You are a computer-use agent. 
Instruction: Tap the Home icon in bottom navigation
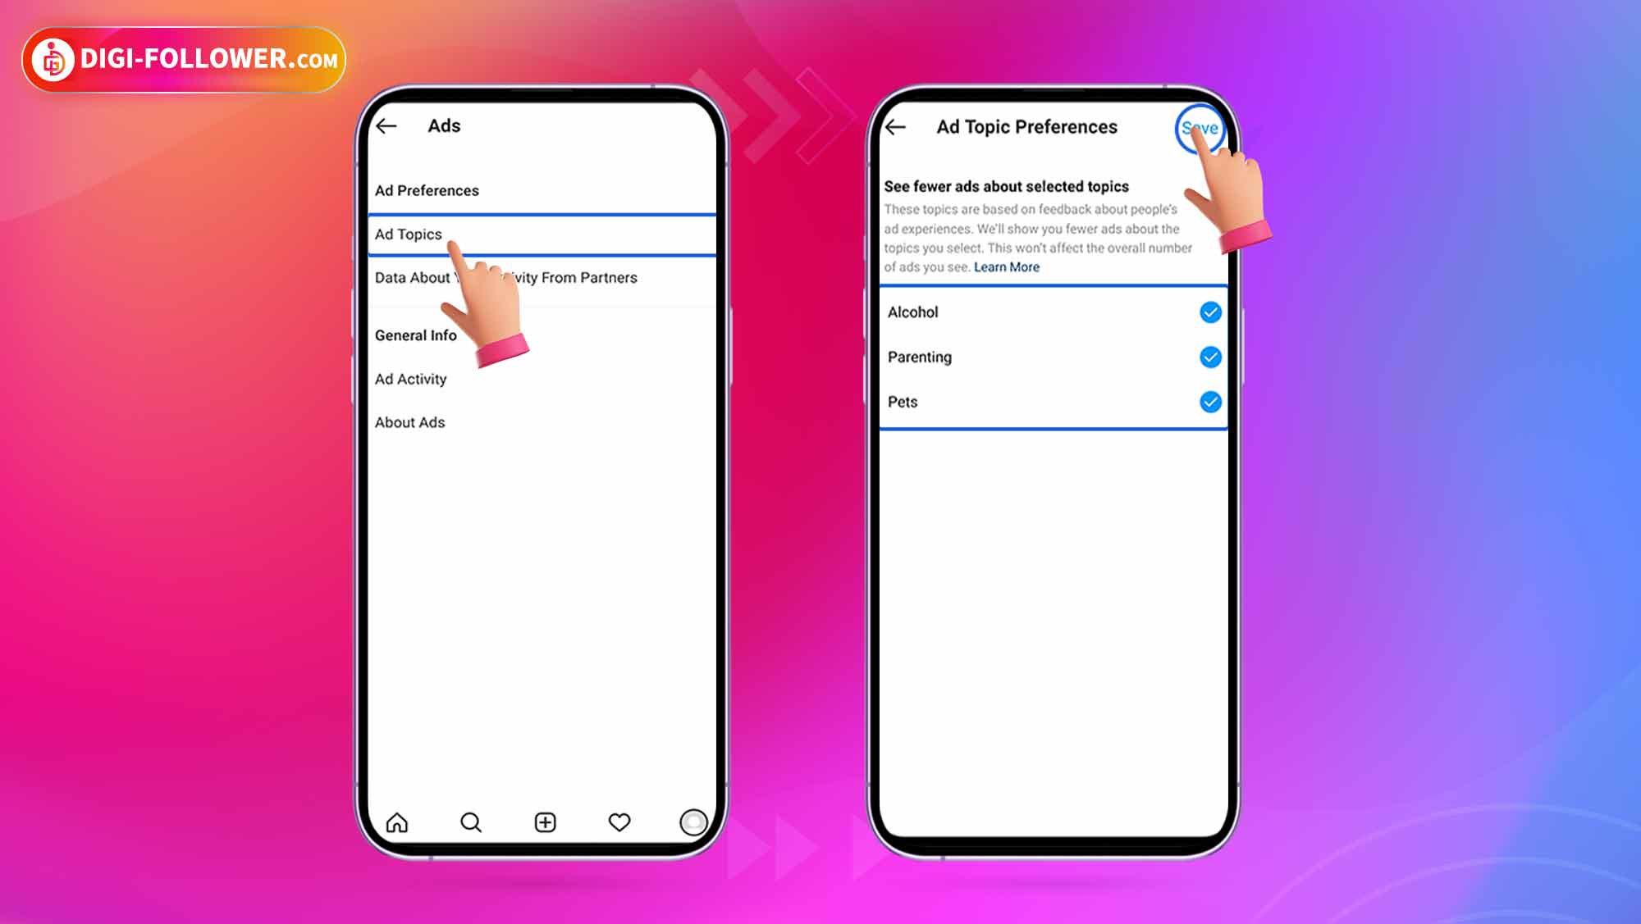pos(397,822)
